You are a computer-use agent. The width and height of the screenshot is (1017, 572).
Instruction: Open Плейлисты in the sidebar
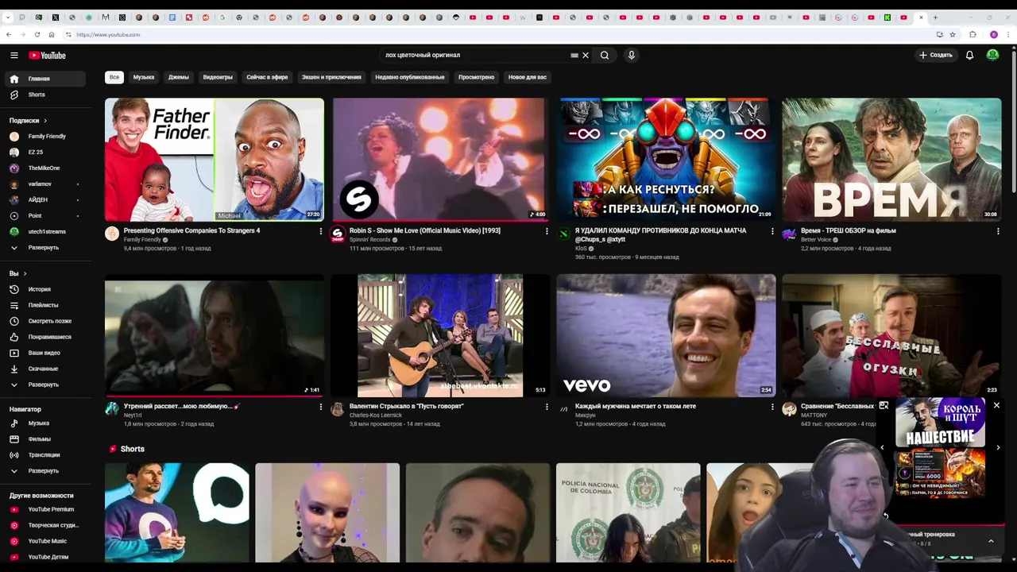click(46, 305)
